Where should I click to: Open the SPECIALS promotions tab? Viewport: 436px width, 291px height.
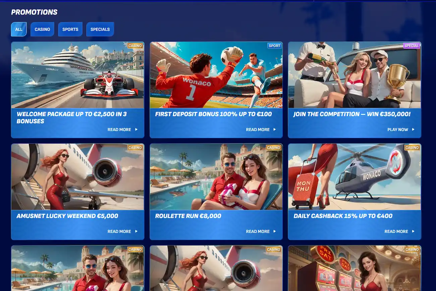pyautogui.click(x=100, y=29)
